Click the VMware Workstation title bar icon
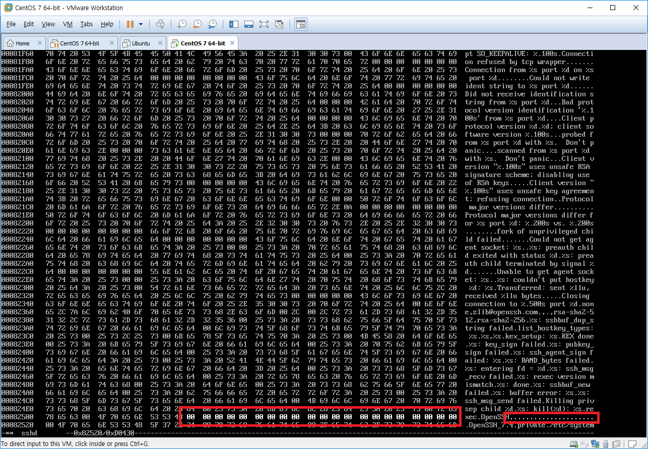 coord(9,8)
